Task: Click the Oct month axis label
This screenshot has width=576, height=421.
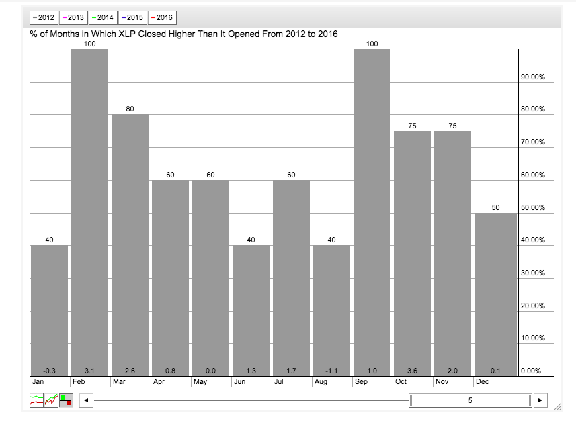Action: coord(401,382)
